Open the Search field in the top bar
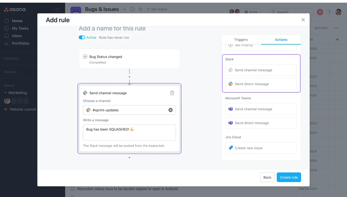Image resolution: width=347 pixels, height=197 pixels. [291, 12]
